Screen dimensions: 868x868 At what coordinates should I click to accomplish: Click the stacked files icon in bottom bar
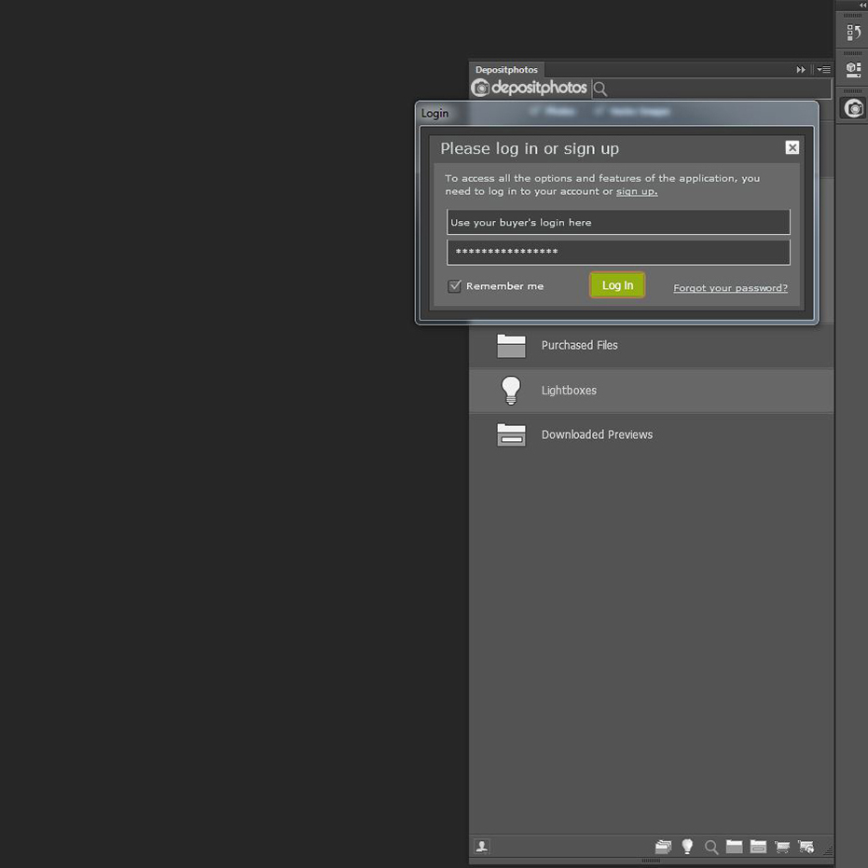[663, 847]
